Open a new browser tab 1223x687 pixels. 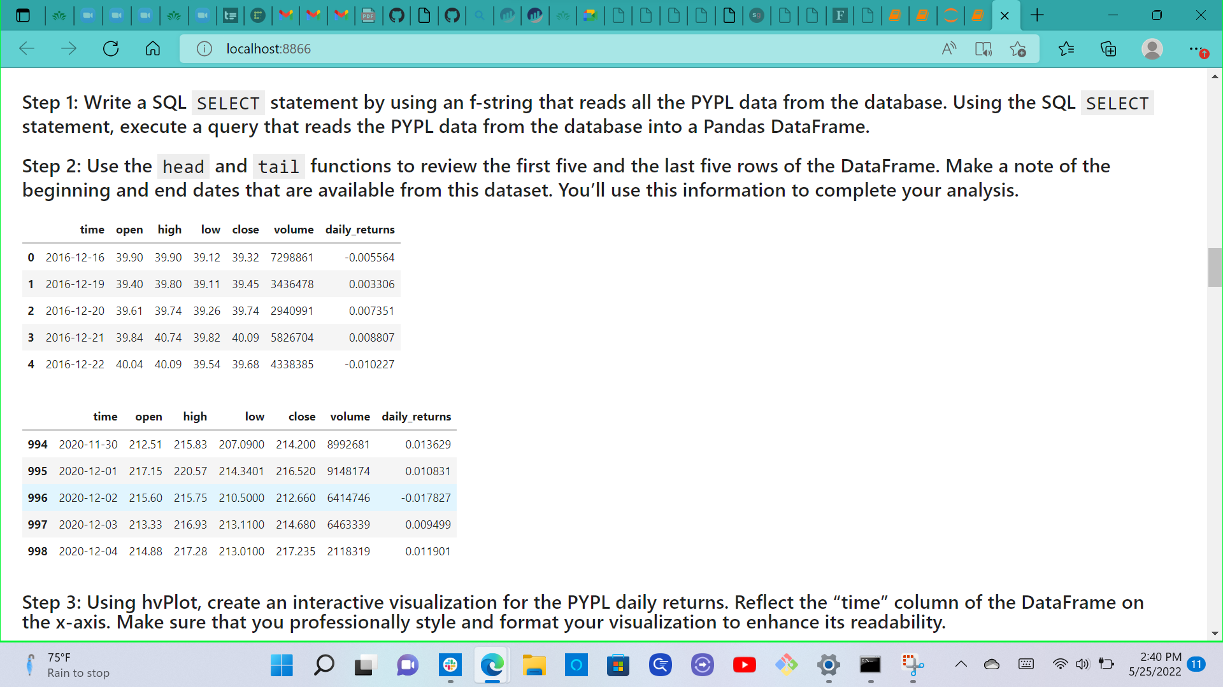click(x=1037, y=15)
